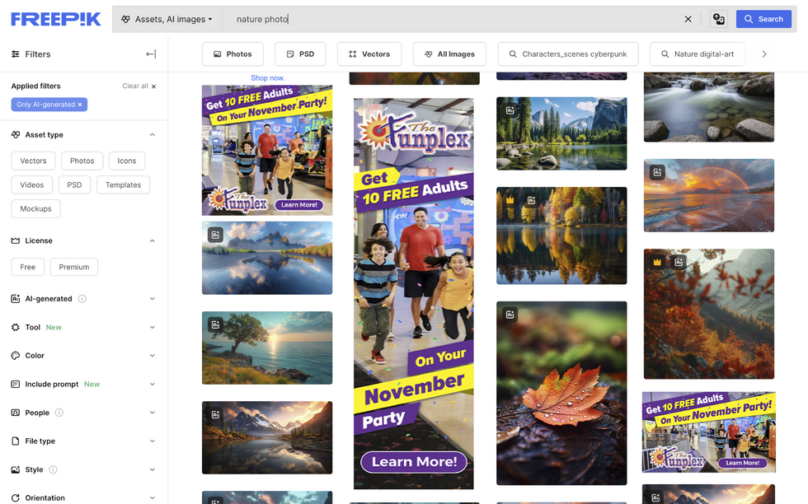Expand the Tool filter section
Viewport: 808px width, 504px height.
click(x=152, y=328)
